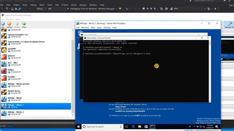Open the Debug menu in Visual Studio
Viewport: 234px width, 131px height.
point(33,5)
